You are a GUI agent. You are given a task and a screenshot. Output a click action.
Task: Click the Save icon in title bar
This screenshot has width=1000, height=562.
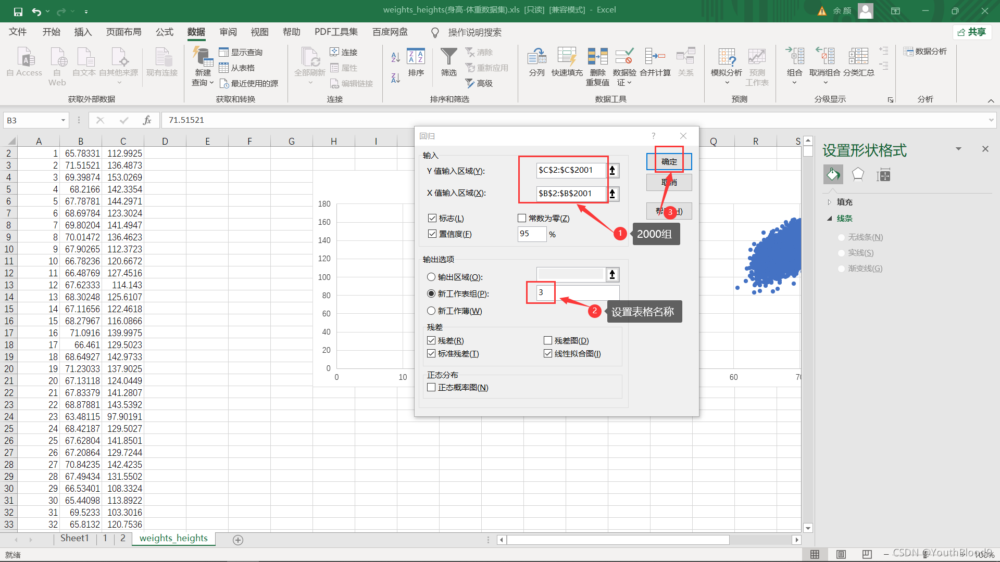[18, 11]
